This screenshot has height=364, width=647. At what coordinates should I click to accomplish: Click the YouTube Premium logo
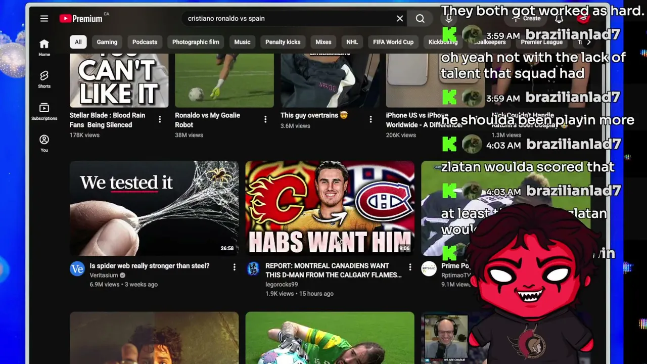pos(81,19)
